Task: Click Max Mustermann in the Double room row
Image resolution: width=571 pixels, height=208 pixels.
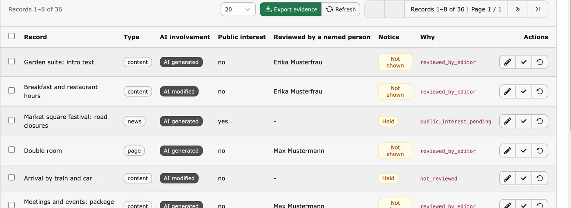Action: (x=299, y=150)
